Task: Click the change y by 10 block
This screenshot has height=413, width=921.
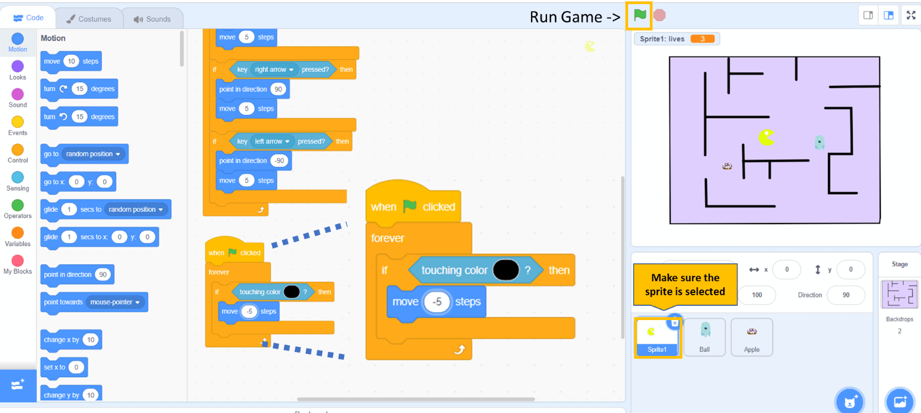Action: point(71,394)
